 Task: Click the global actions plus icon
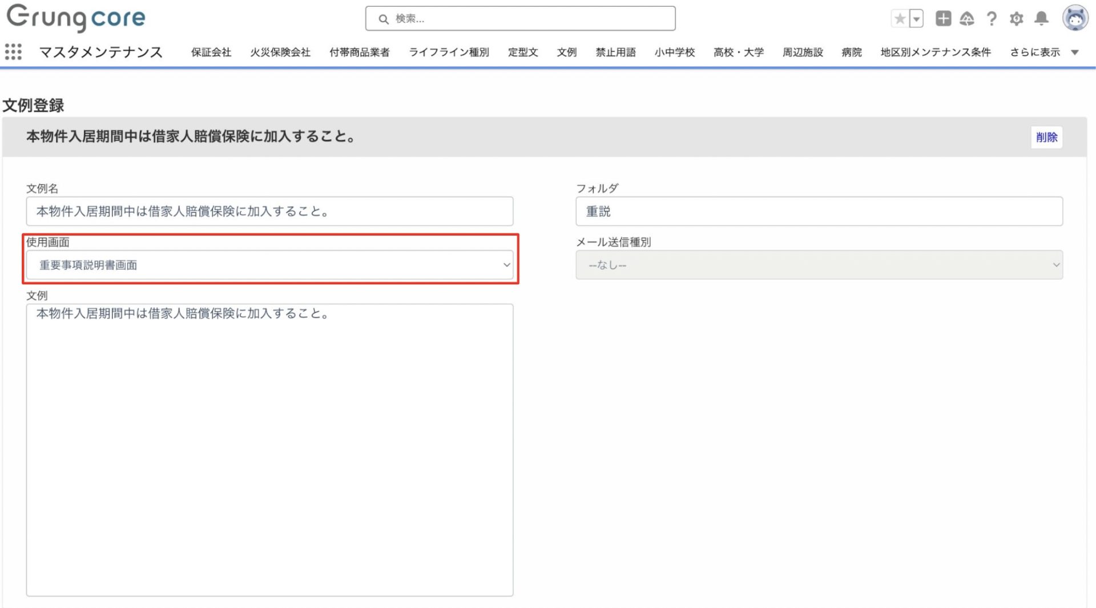pyautogui.click(x=943, y=19)
